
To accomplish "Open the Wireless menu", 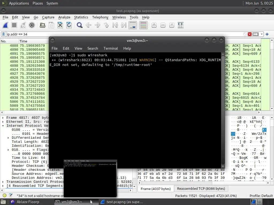I will click(119, 17).
